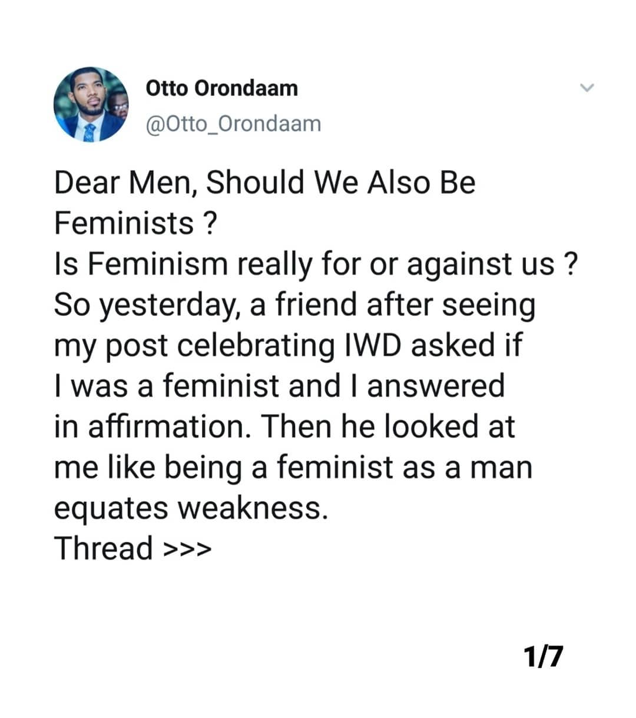Tap the Thread >>> text
The image size is (636, 718).
coord(132,548)
